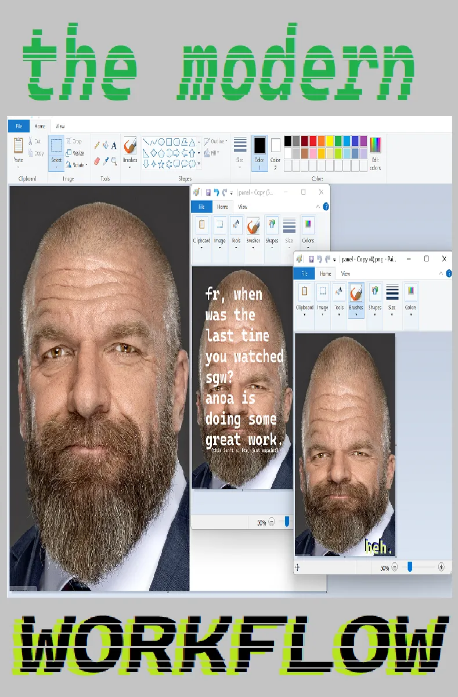The height and width of the screenshot is (697, 458).
Task: Click the Paste clipboard icon in the largest window
Action: pyautogui.click(x=19, y=145)
